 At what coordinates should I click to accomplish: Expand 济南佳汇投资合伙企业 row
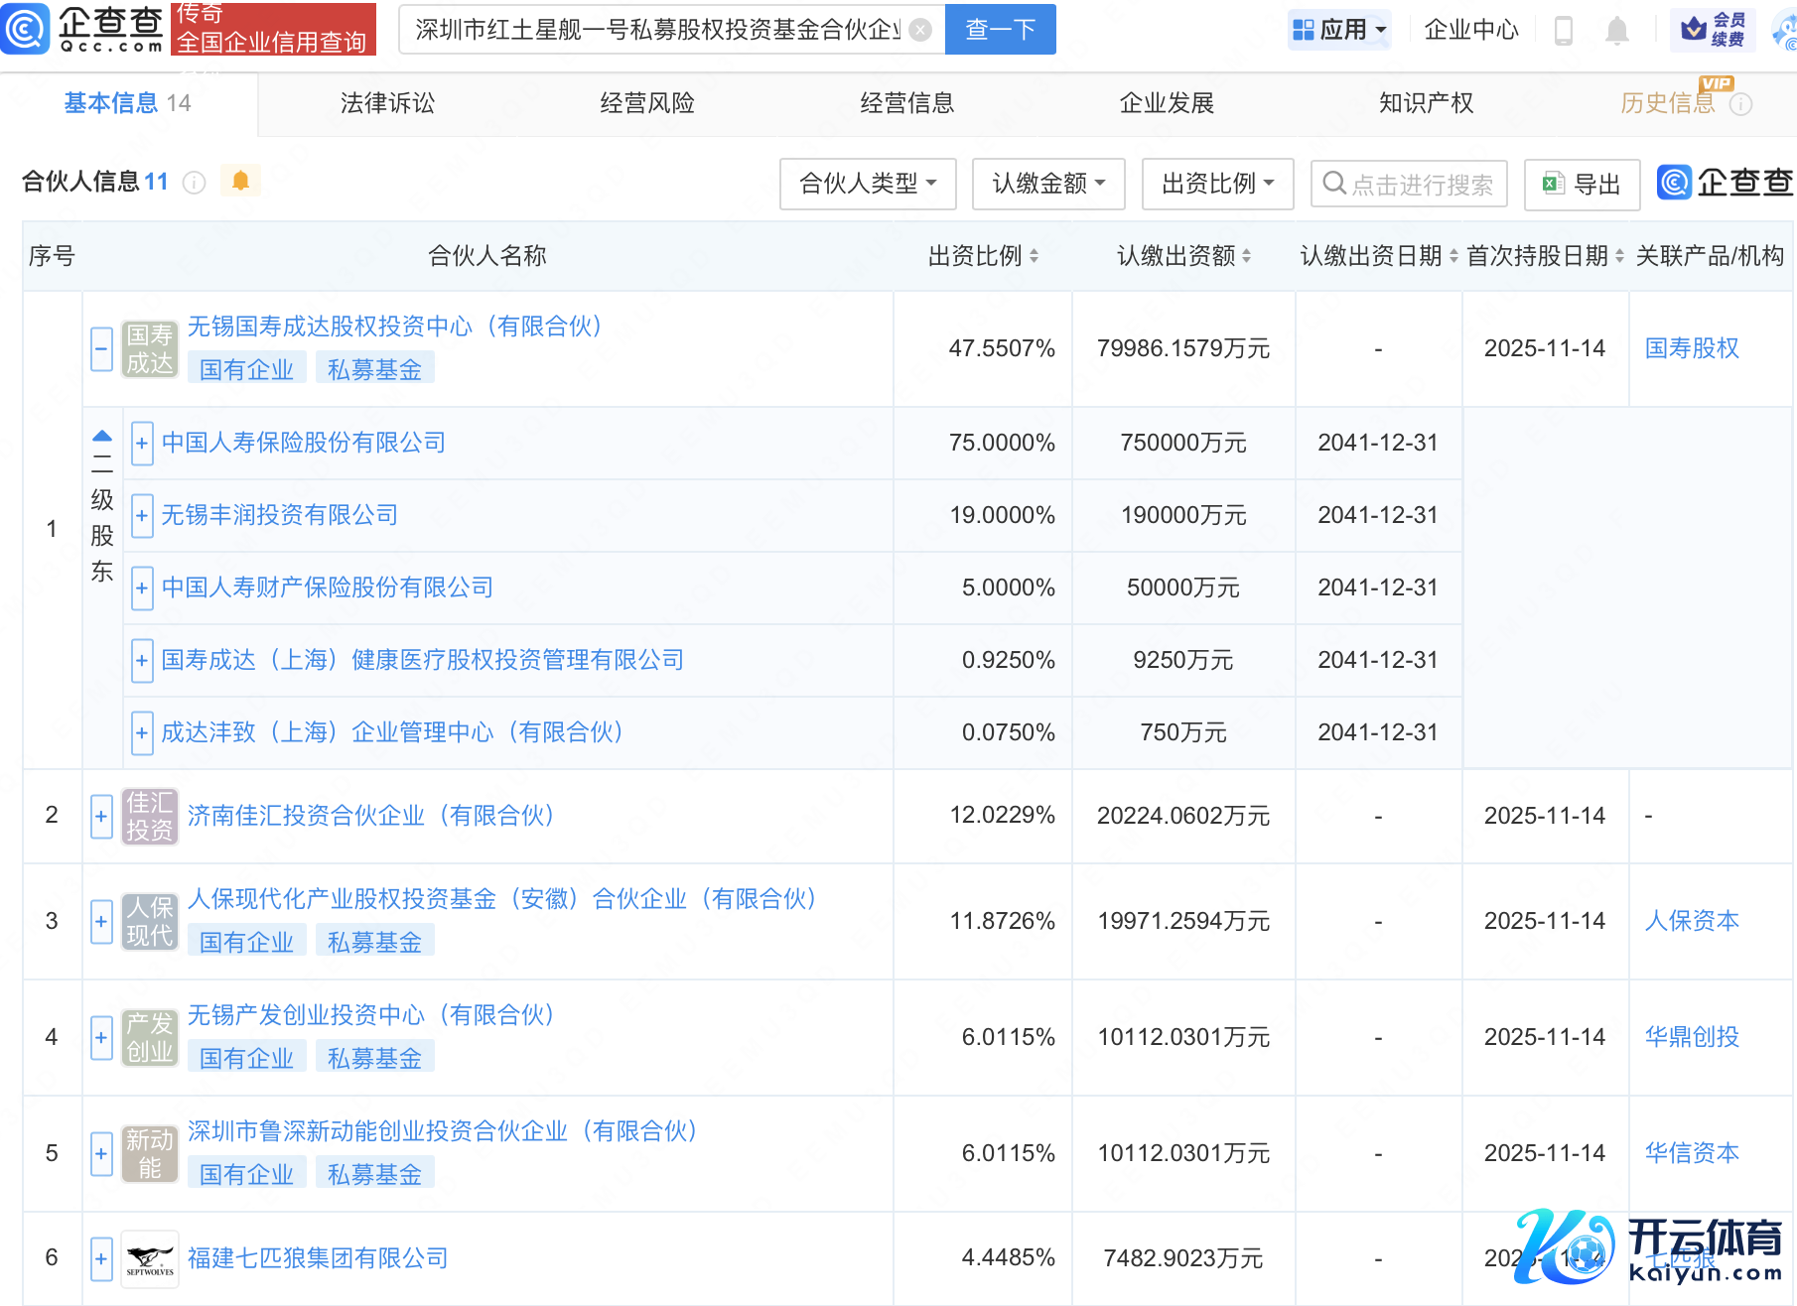click(x=101, y=816)
